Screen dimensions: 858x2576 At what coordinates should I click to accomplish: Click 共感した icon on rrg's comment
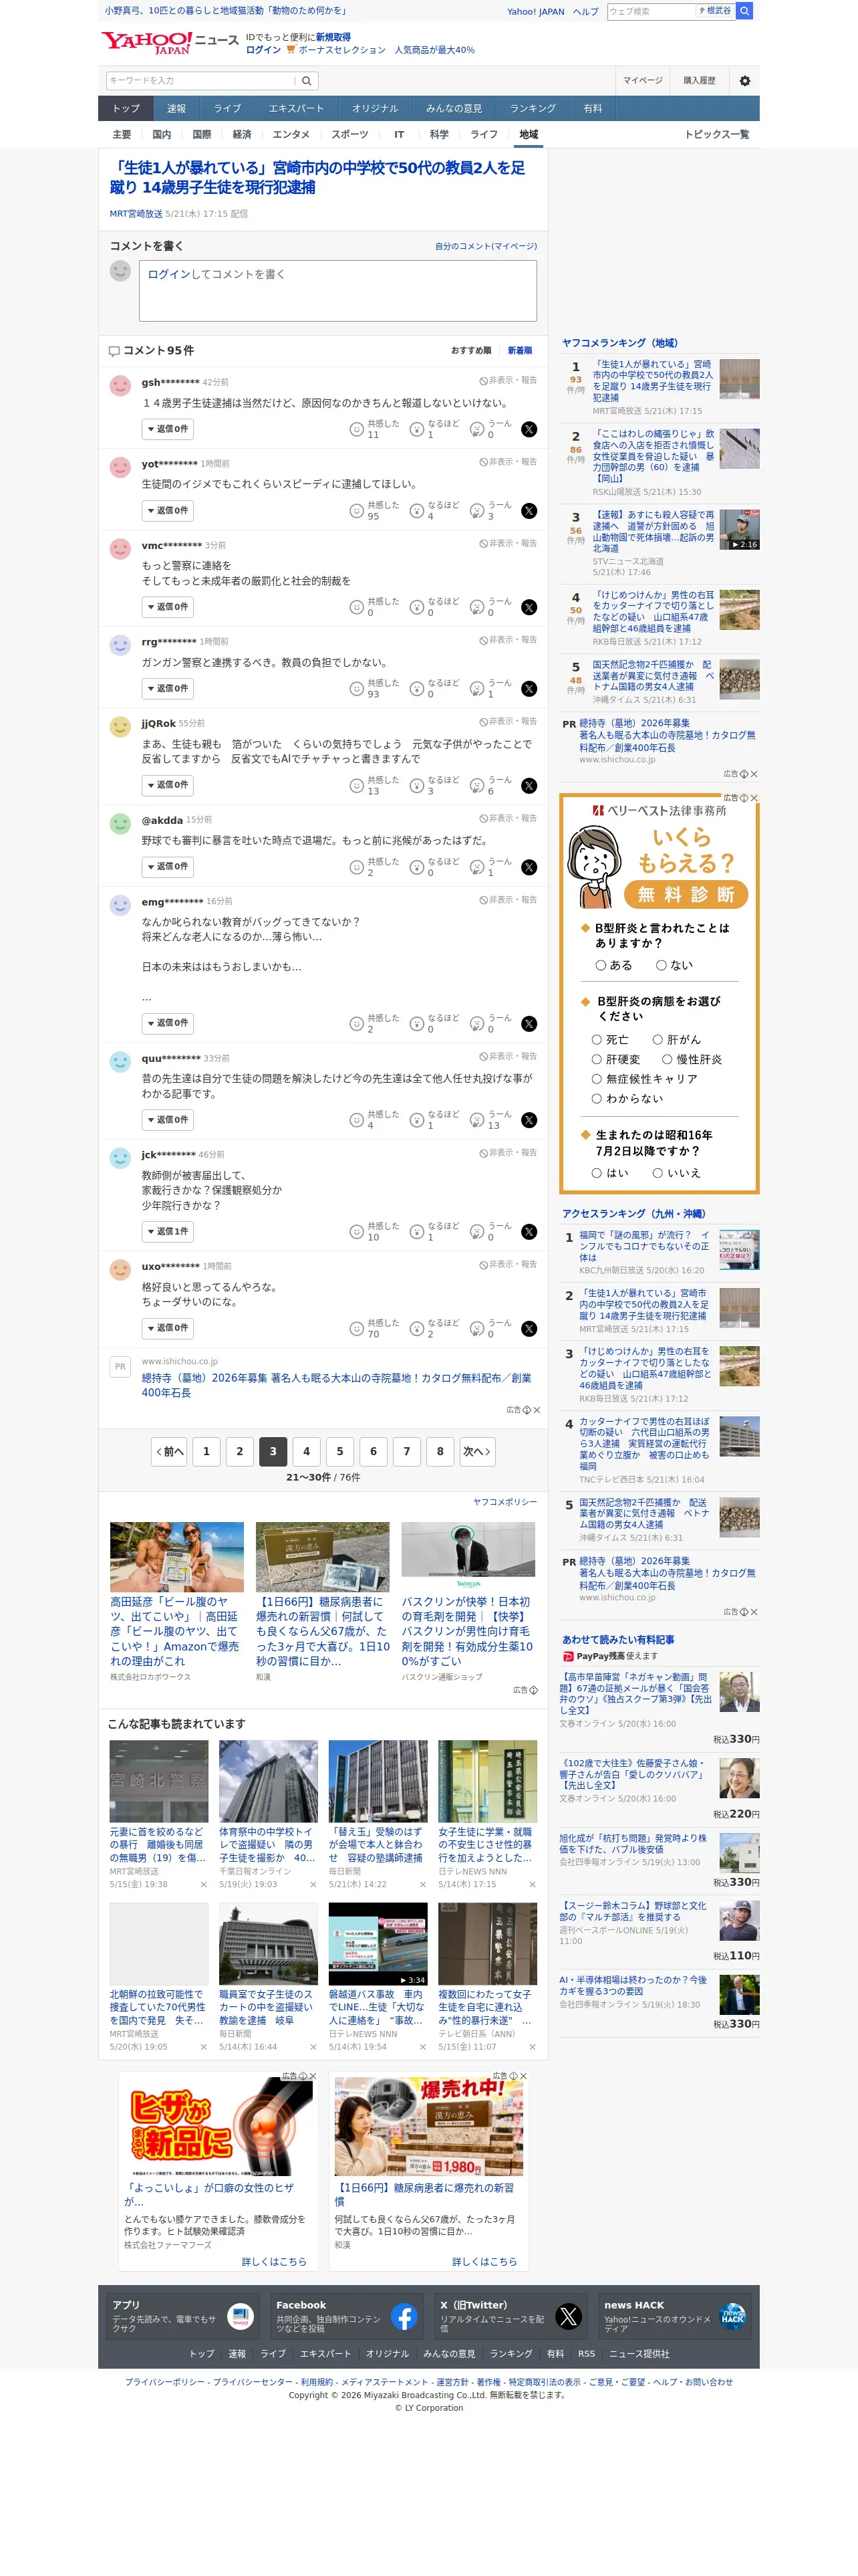coord(355,689)
